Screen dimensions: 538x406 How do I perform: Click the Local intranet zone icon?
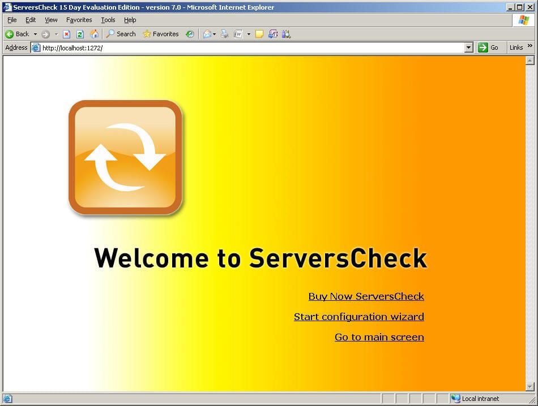pos(456,399)
